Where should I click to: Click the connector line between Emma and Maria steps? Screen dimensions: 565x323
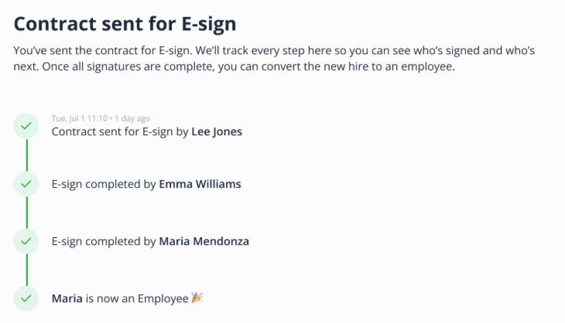[x=26, y=212]
